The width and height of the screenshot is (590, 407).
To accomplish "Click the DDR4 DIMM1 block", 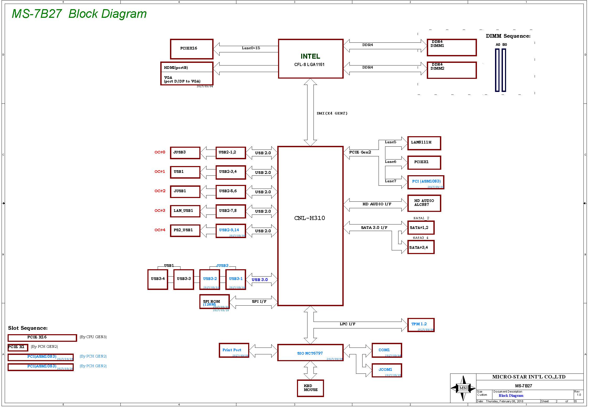I will [451, 47].
